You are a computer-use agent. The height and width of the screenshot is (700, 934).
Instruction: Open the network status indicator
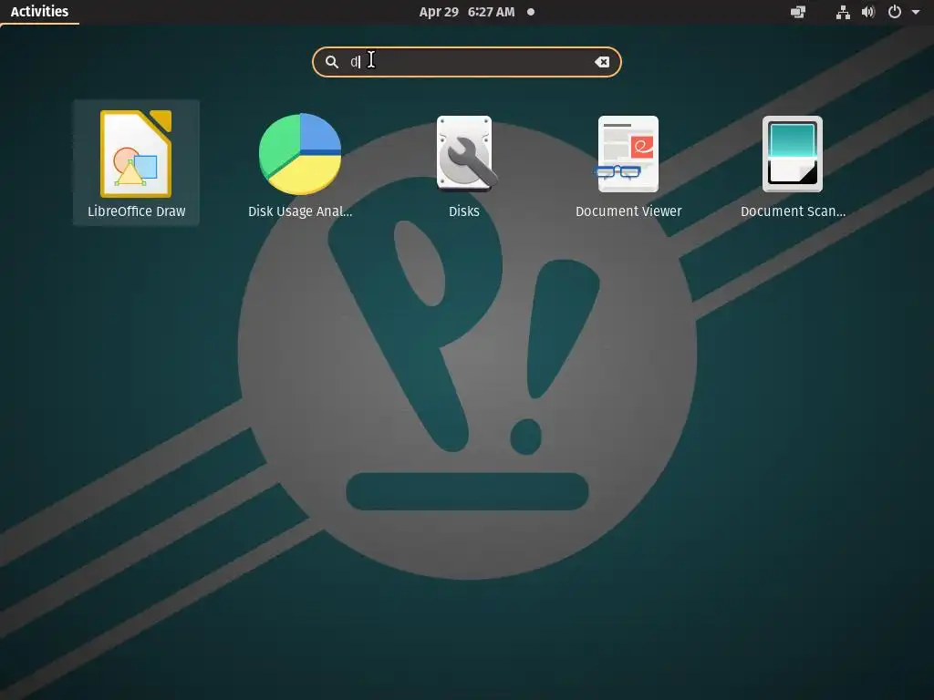point(843,12)
